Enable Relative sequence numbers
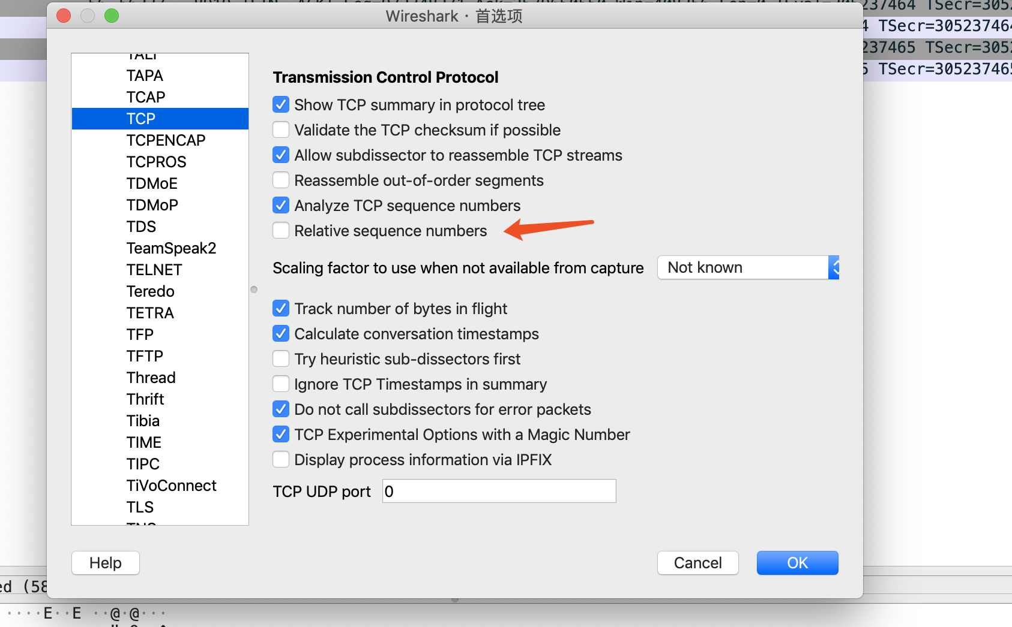This screenshot has height=627, width=1012. click(280, 230)
